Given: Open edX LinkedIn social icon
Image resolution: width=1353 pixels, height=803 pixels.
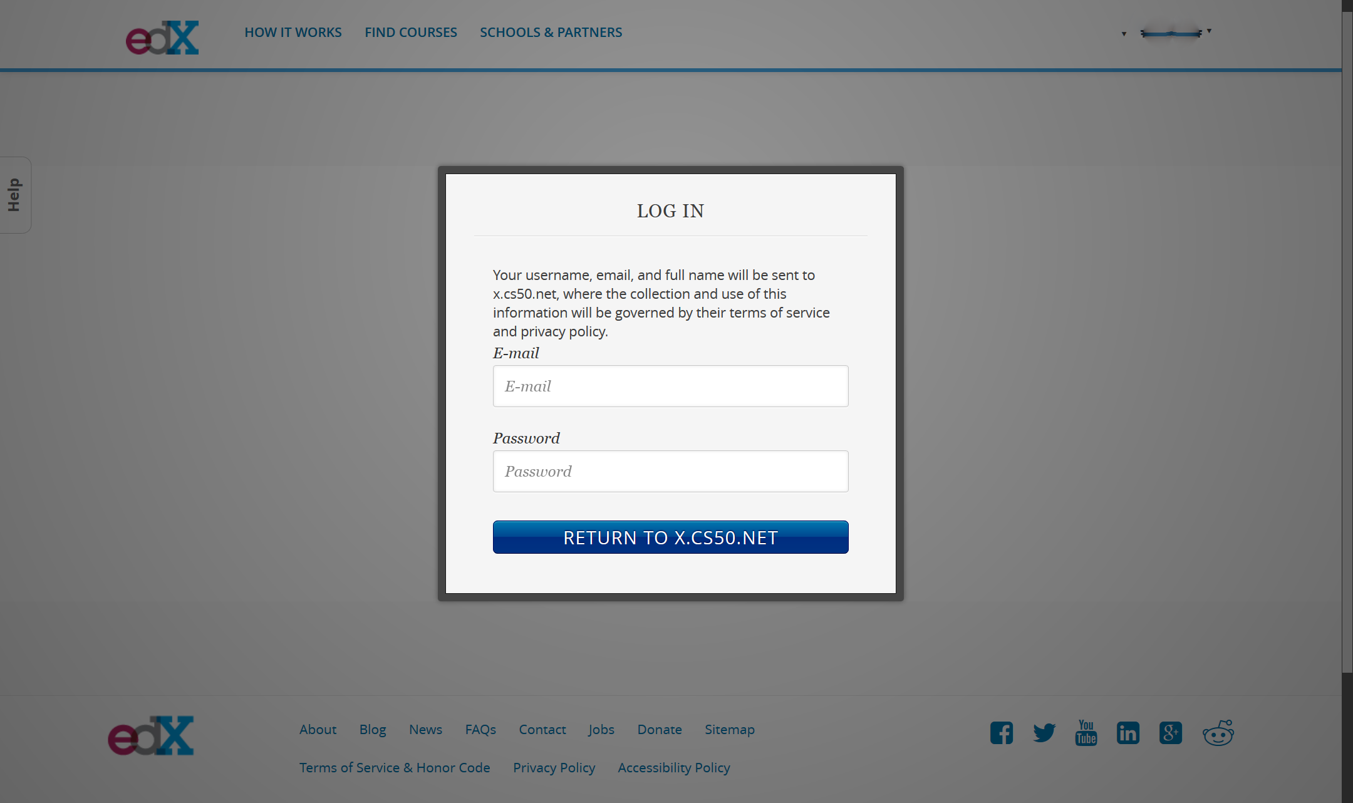Looking at the screenshot, I should 1129,733.
